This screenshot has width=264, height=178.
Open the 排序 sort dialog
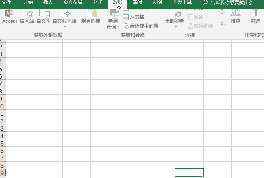coord(235,17)
